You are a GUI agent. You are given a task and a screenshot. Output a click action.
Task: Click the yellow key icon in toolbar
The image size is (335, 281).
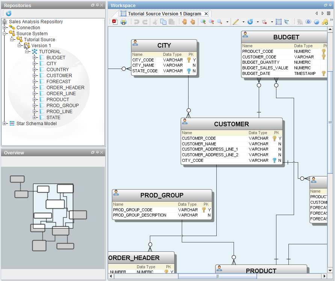[x=325, y=22]
